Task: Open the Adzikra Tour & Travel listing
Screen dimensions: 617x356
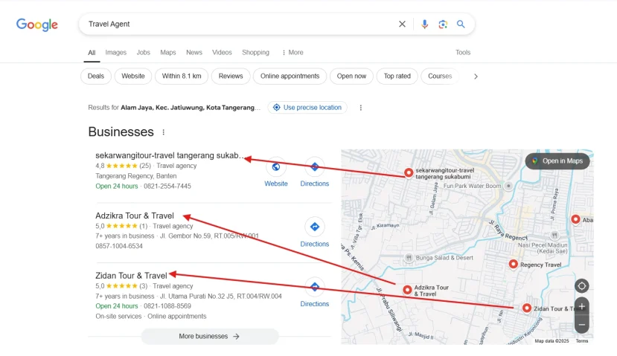Action: click(135, 216)
